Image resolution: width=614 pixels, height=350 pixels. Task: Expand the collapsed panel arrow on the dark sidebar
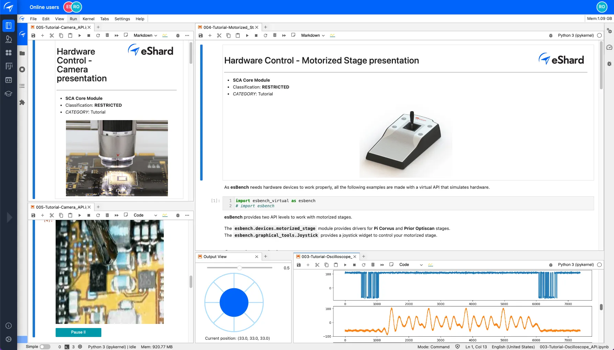(9, 217)
